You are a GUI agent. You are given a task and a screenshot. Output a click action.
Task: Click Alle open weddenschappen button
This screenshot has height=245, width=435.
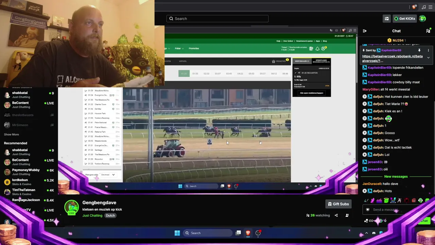coord(311,93)
